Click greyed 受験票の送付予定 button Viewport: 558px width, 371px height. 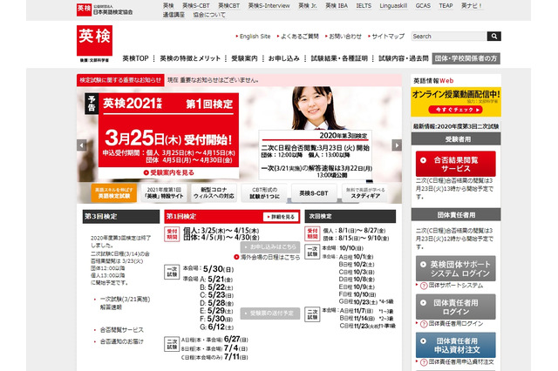270,314
